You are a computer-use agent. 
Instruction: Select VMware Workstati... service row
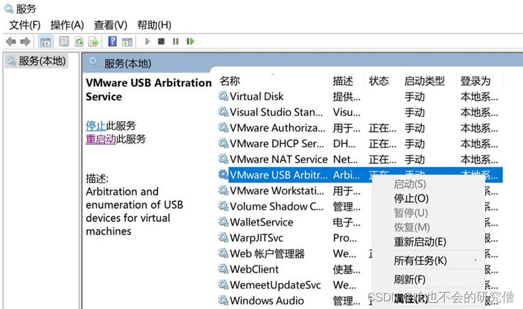click(295, 190)
